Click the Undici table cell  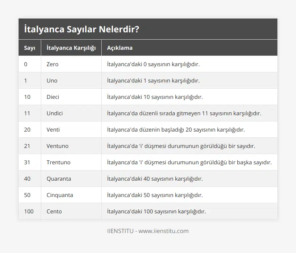pyautogui.click(x=54, y=113)
